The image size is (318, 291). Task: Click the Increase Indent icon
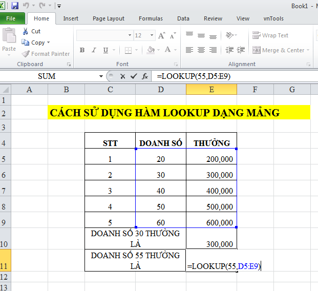[241, 50]
